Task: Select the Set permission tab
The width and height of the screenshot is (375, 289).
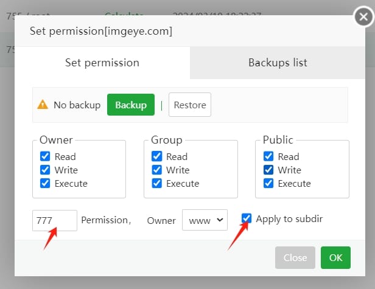Action: (102, 63)
